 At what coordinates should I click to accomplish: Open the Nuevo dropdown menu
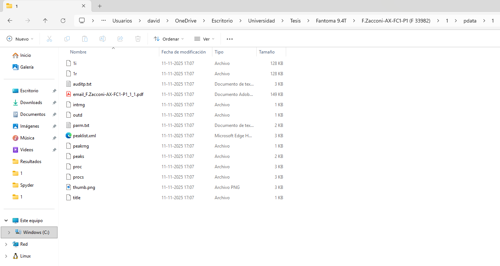coord(20,39)
